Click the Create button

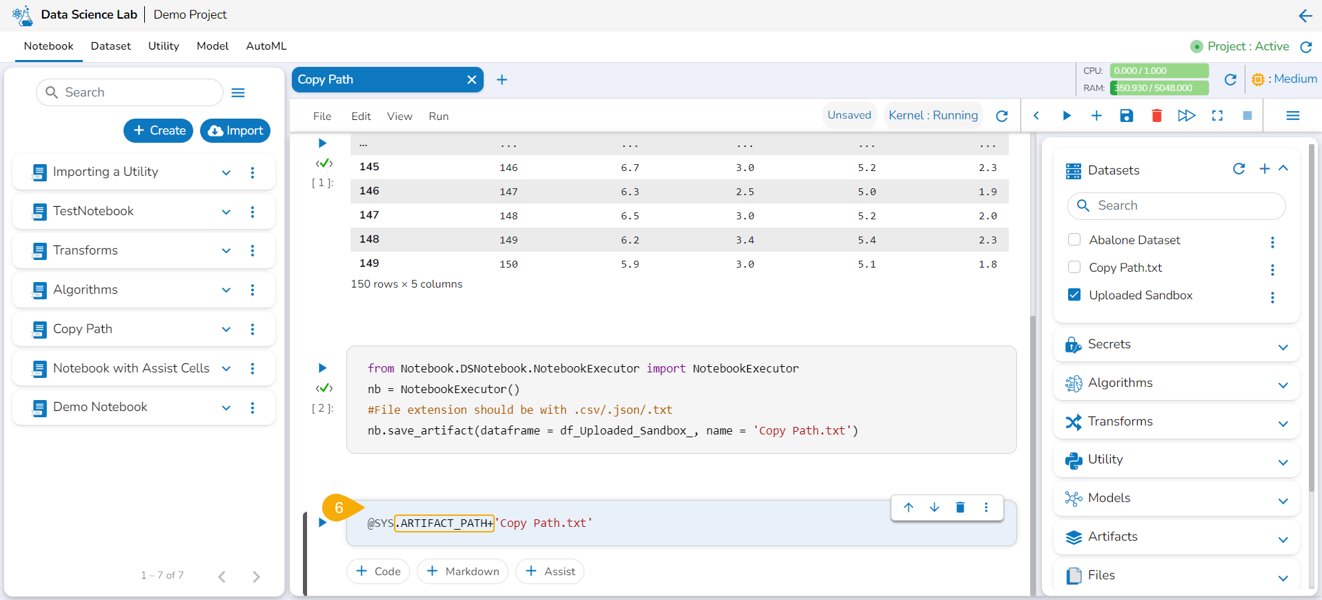[x=159, y=130]
